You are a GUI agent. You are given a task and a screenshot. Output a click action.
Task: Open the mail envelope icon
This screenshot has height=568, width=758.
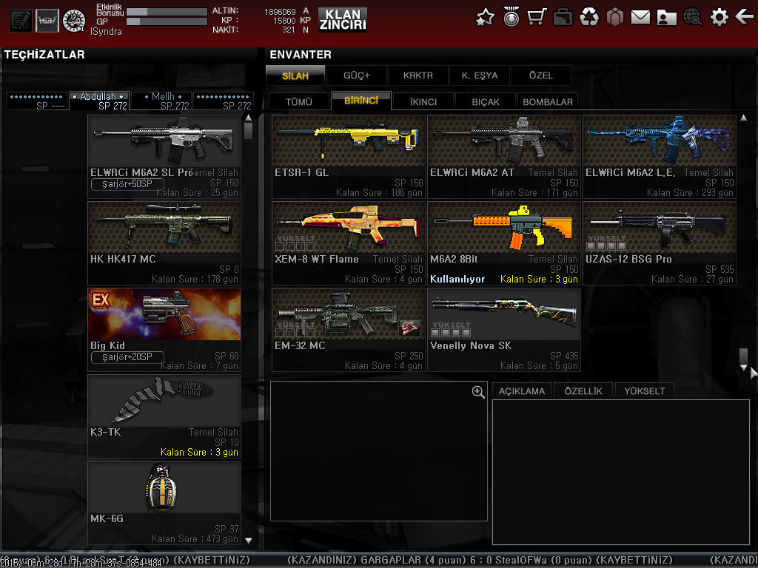coord(640,18)
